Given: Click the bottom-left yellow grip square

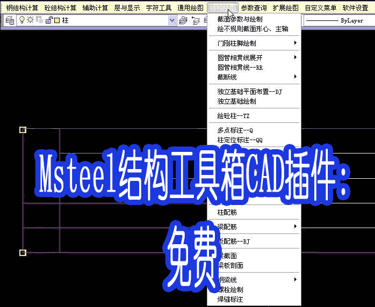Looking at the screenshot, I should coord(23,253).
